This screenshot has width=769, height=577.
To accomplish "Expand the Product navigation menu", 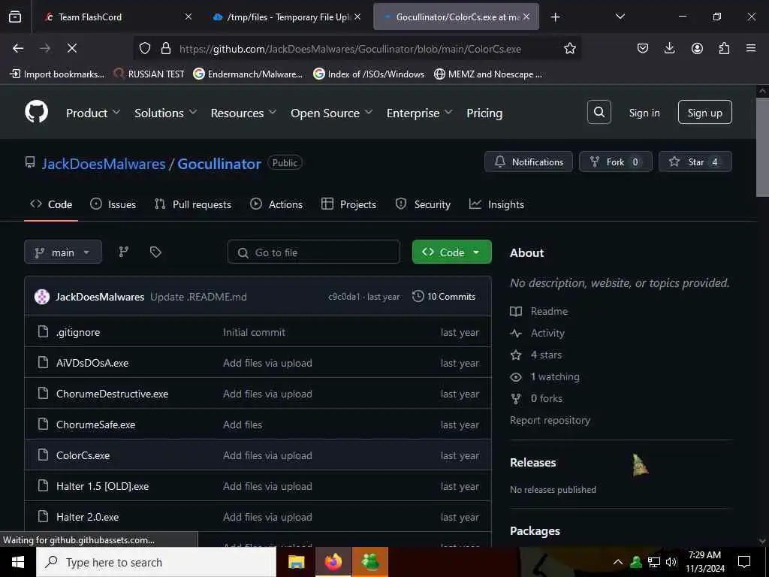I will coord(93,113).
